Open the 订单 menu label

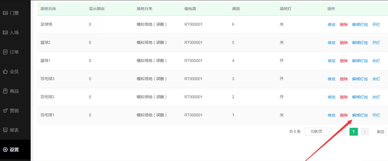[x=14, y=52]
